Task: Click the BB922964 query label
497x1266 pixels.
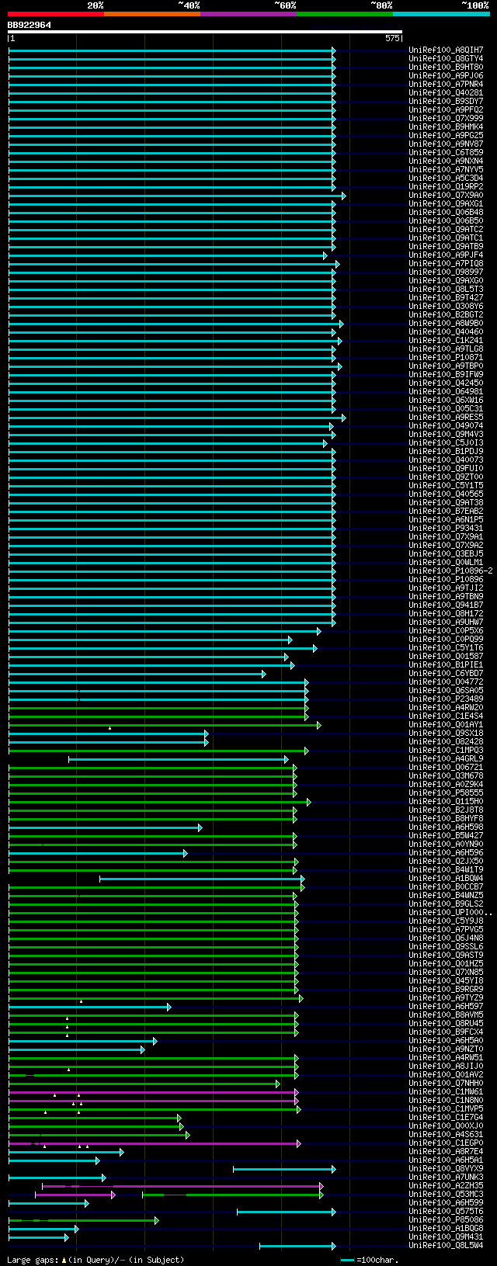Action: pos(30,25)
